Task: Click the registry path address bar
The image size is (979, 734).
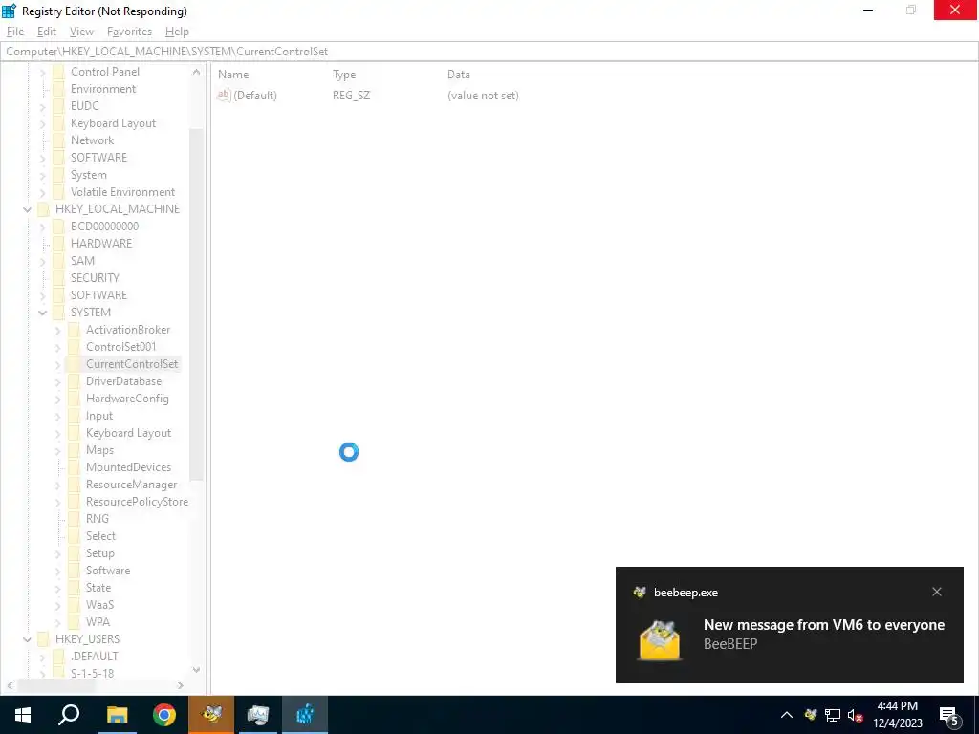Action: [489, 52]
